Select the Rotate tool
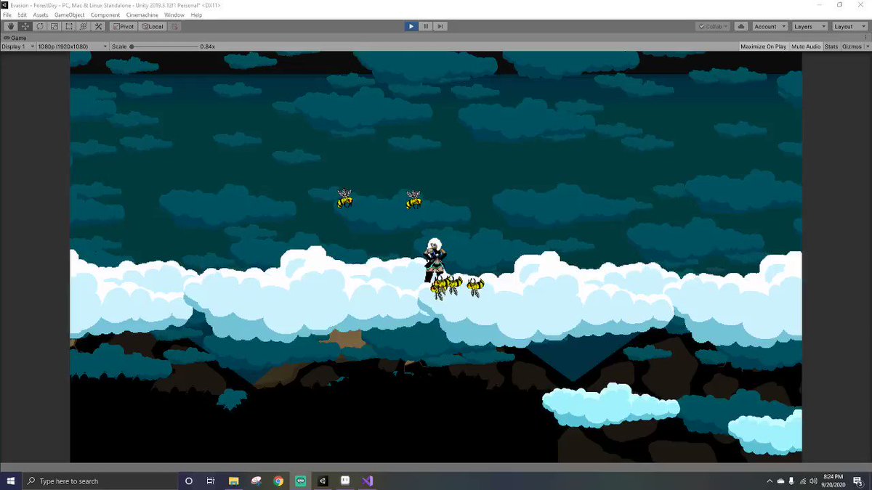Image resolution: width=872 pixels, height=490 pixels. [39, 26]
